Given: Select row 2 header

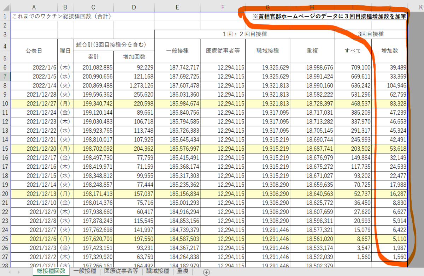Looking at the screenshot, I should 5,25.
